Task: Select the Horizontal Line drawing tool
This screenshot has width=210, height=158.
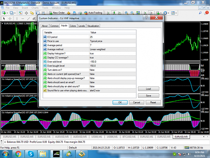Action: pyautogui.click(x=23, y=19)
